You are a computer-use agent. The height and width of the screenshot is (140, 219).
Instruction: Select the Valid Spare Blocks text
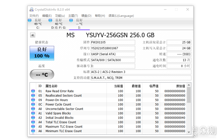tap(58, 113)
